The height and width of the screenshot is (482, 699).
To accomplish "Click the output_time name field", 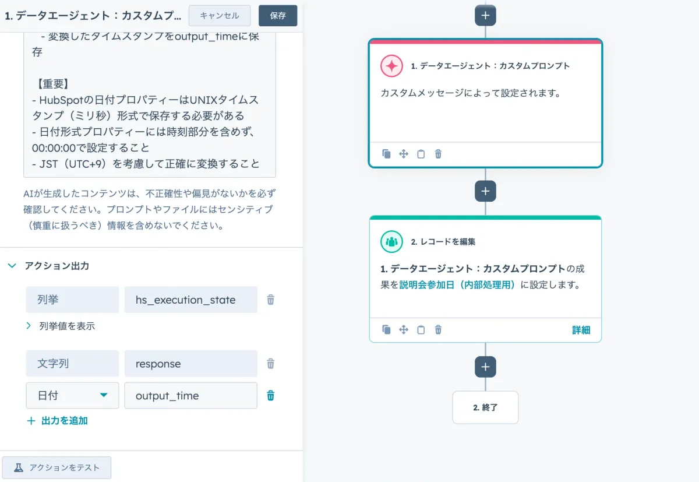I will tap(190, 395).
